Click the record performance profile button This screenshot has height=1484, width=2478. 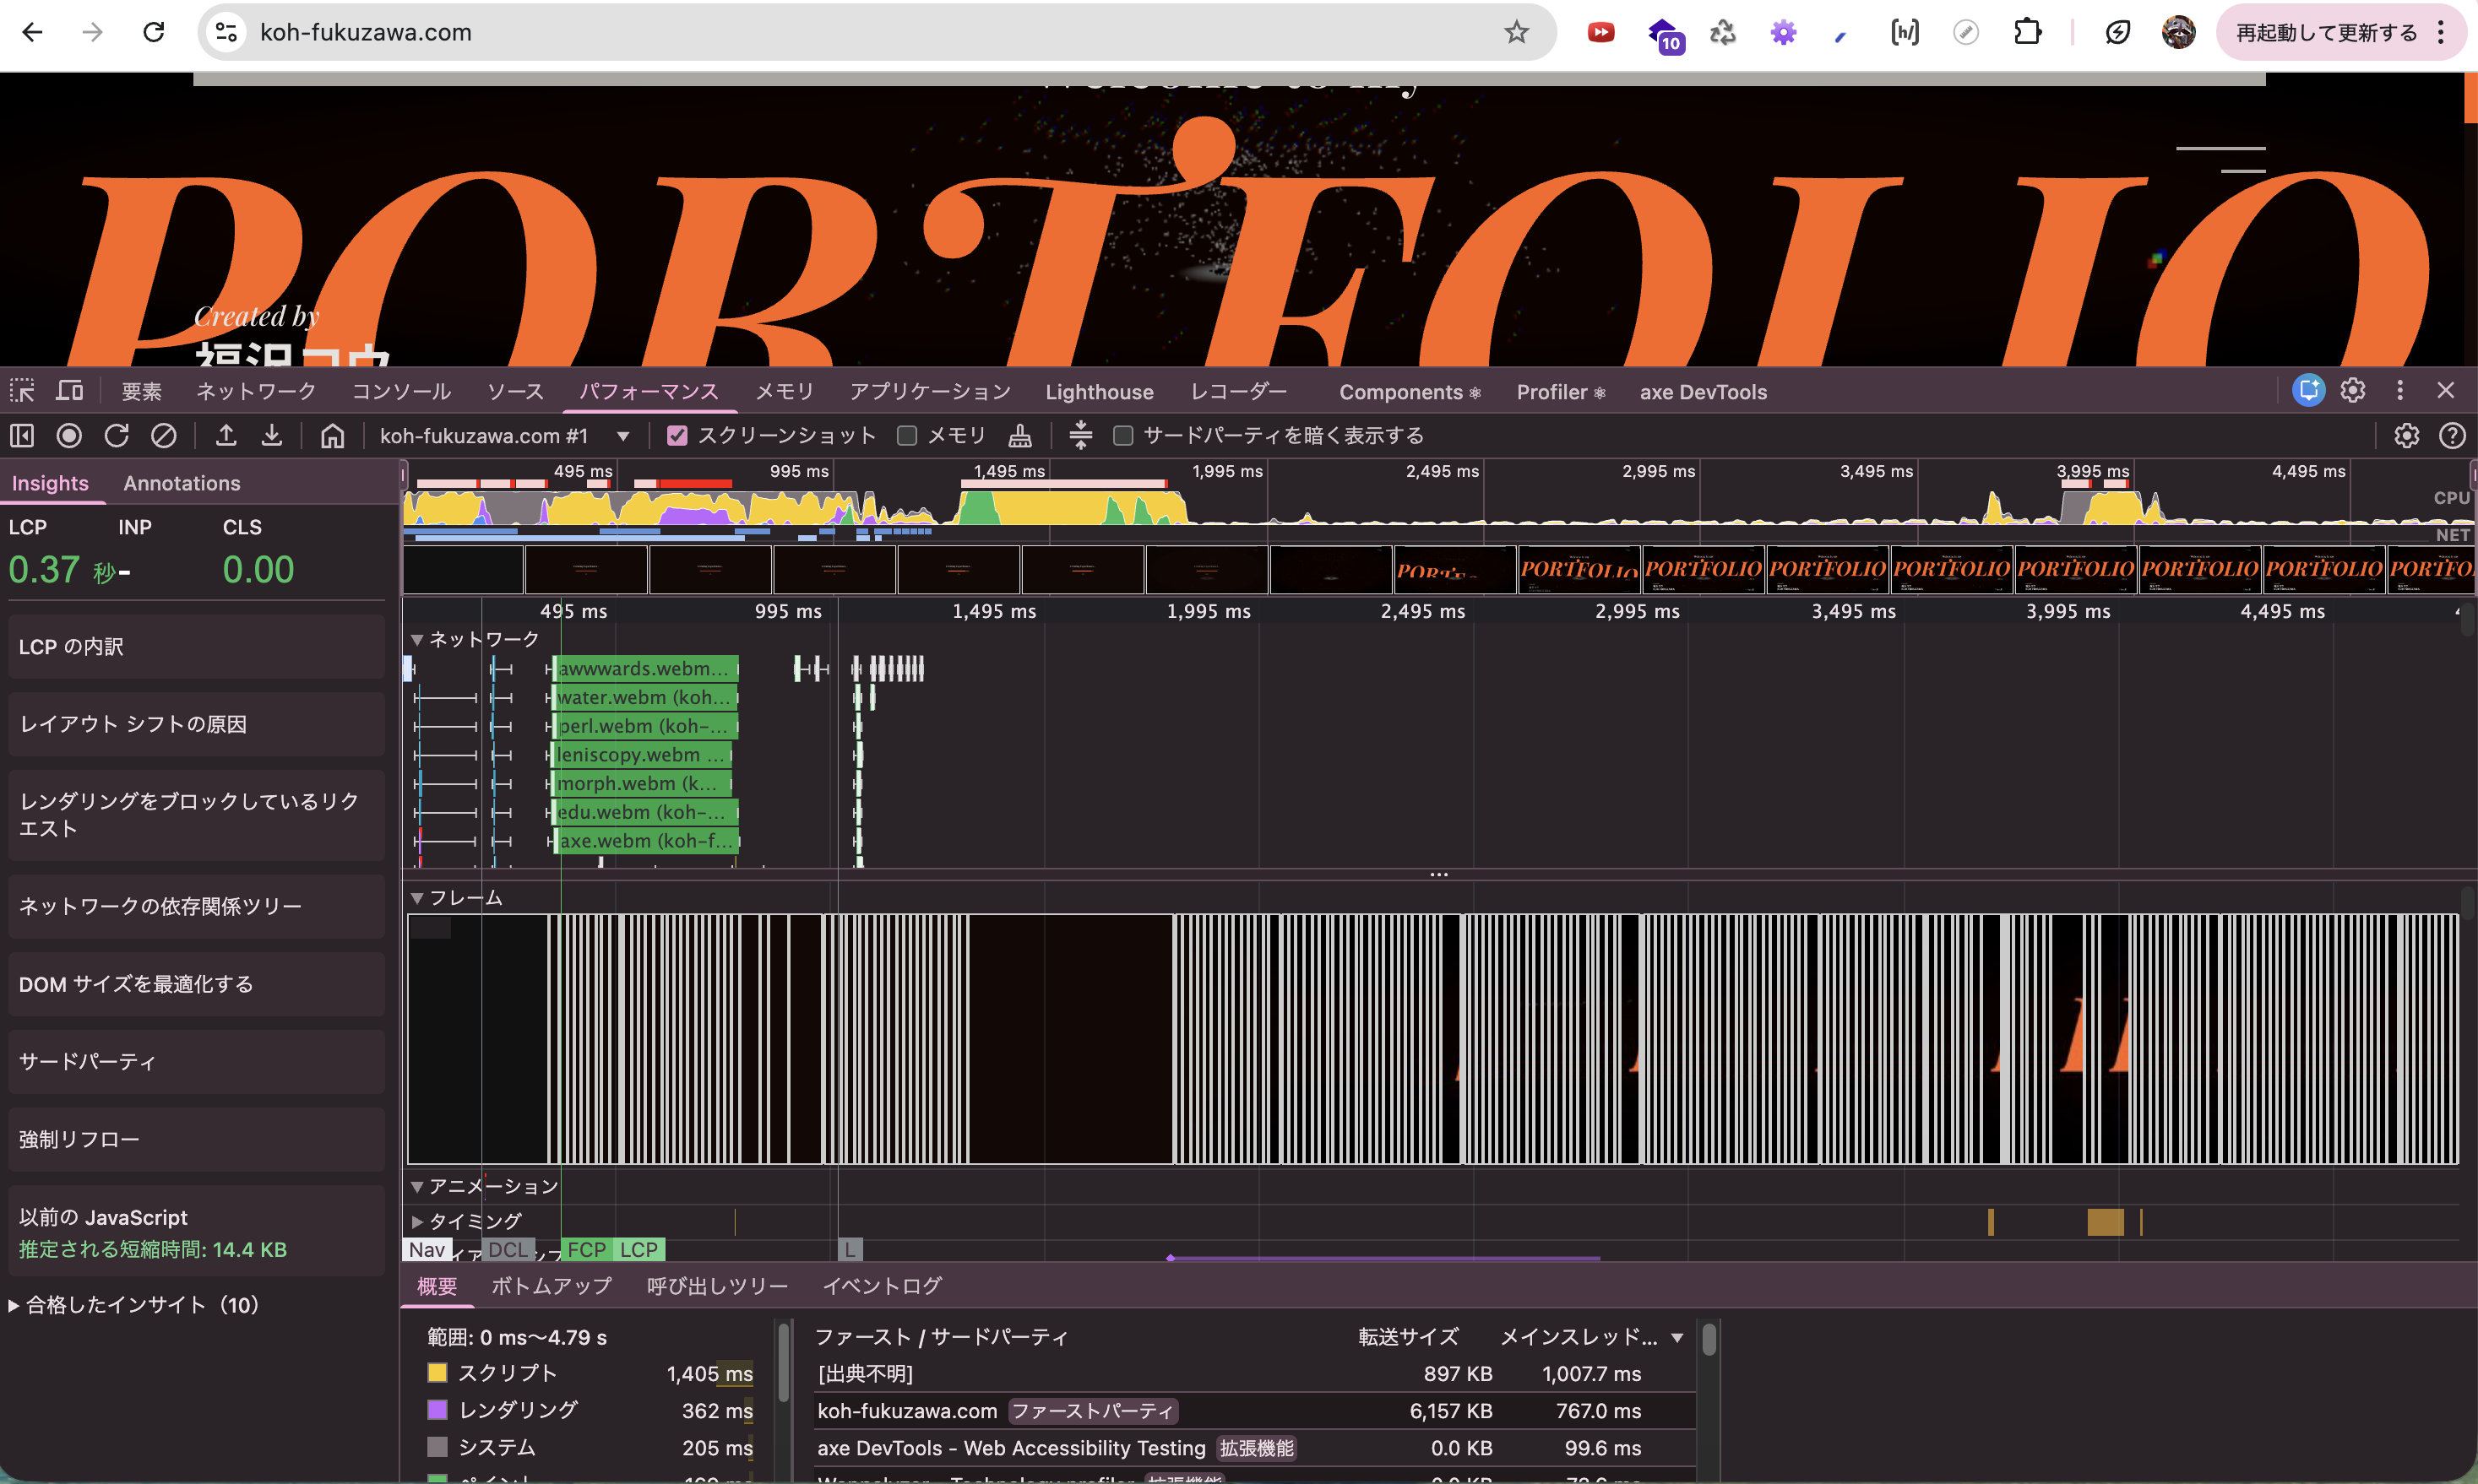tap(69, 436)
